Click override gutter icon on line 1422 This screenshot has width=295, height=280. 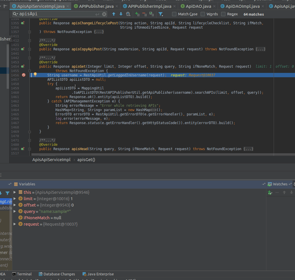coord(23,49)
